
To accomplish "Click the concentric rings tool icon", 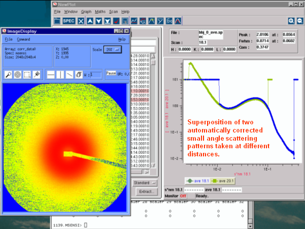I will coord(18,75).
